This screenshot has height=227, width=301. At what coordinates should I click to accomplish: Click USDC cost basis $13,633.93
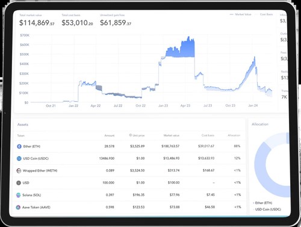coord(206,158)
